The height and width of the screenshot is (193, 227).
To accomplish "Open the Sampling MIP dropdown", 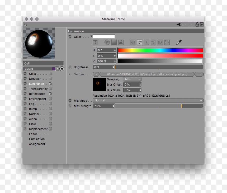I will tap(132, 79).
